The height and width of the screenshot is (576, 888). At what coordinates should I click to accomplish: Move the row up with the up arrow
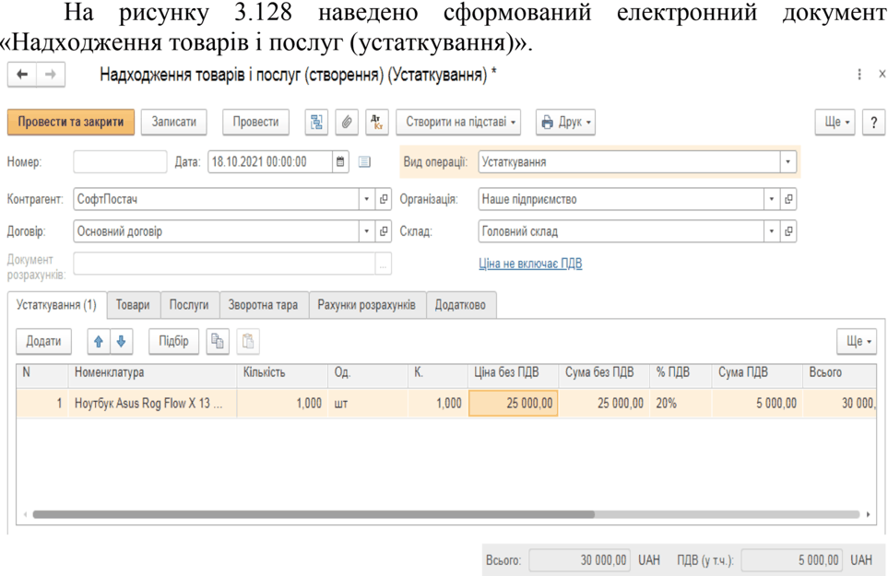coord(99,341)
